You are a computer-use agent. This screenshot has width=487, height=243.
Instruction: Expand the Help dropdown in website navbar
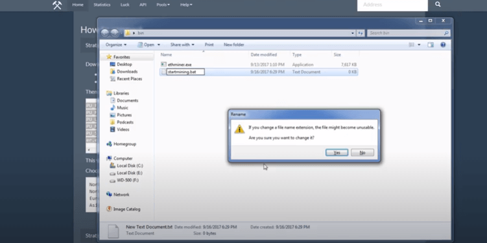(x=186, y=5)
